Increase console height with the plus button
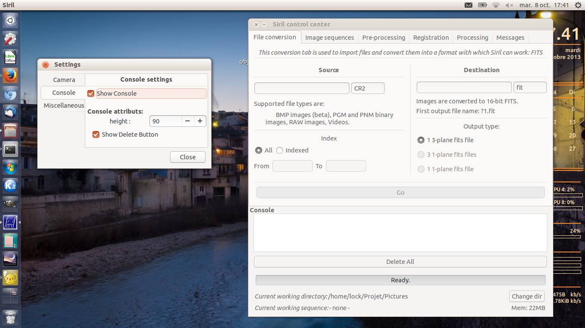585x328 pixels. [200, 121]
